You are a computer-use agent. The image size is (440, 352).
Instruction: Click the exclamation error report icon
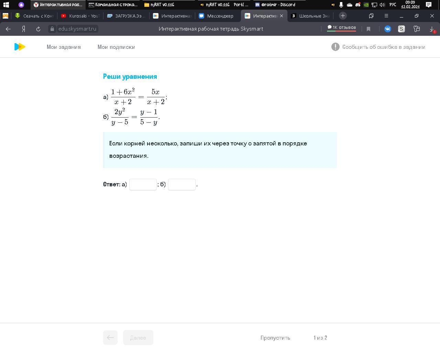[x=335, y=47]
